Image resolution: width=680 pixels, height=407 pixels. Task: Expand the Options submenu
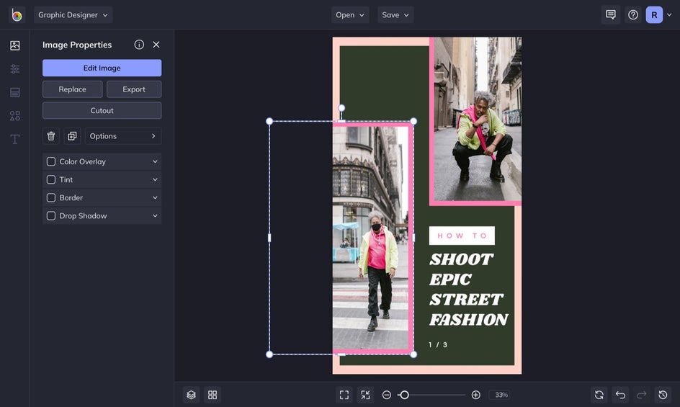tap(123, 136)
